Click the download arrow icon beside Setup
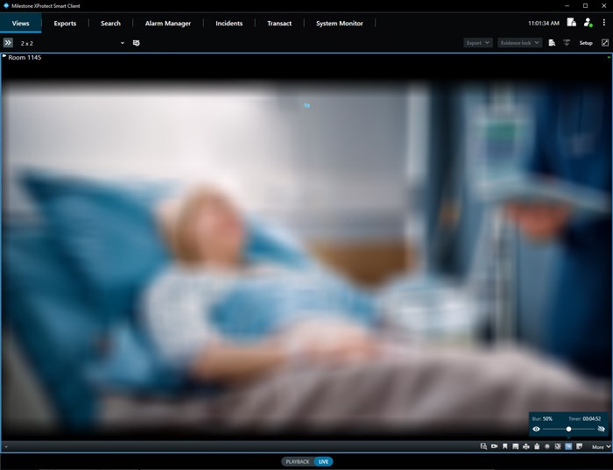 click(567, 43)
